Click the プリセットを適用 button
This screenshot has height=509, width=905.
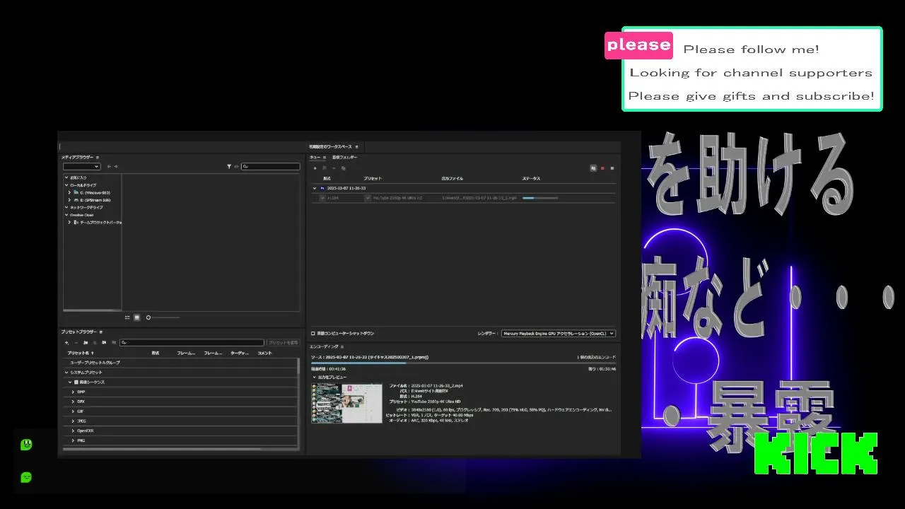click(x=282, y=343)
